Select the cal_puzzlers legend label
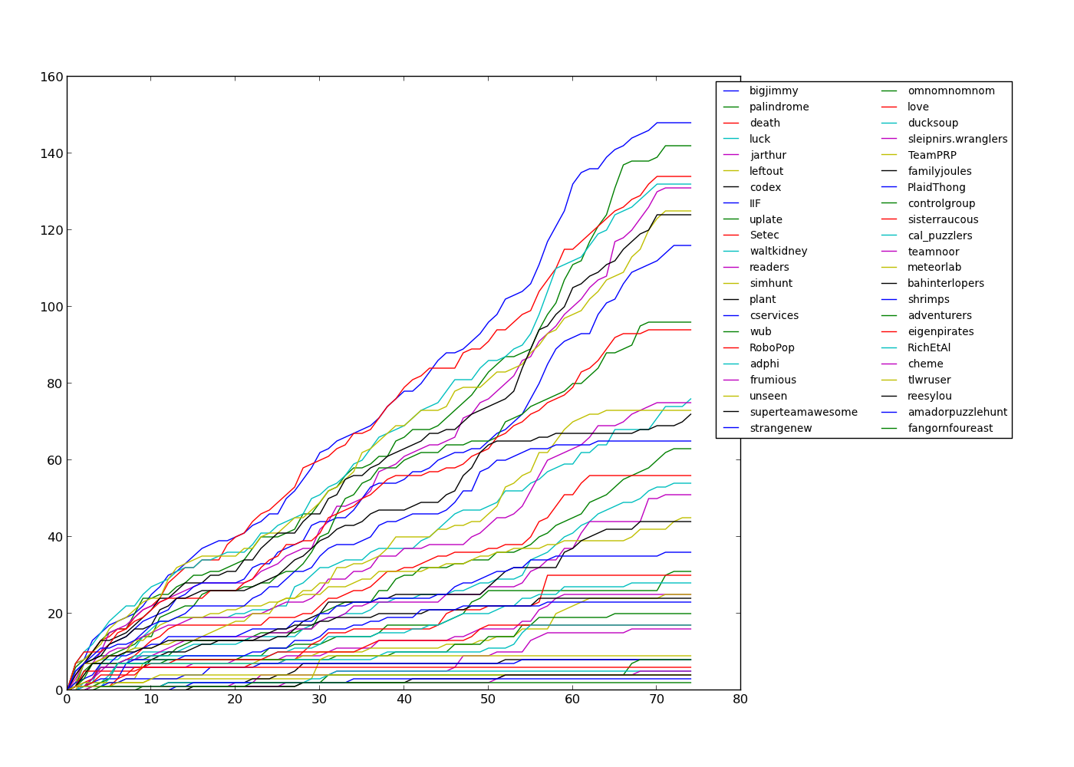The height and width of the screenshot is (767, 1074). (940, 235)
